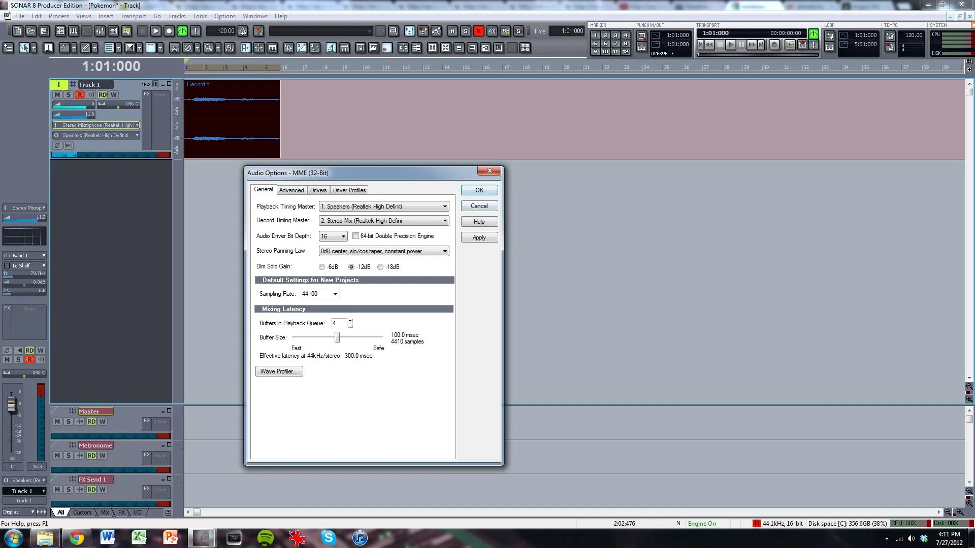This screenshot has width=975, height=548.
Task: Click the Pause button in the Transport panel
Action: tap(741, 45)
